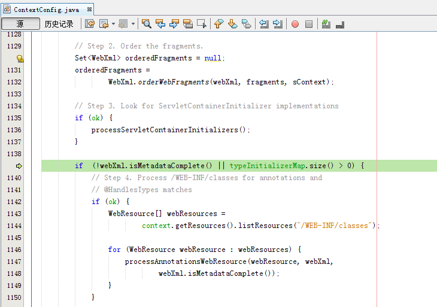The image size is (437, 307).
Task: Shift Line Right icon
Action: [278, 24]
